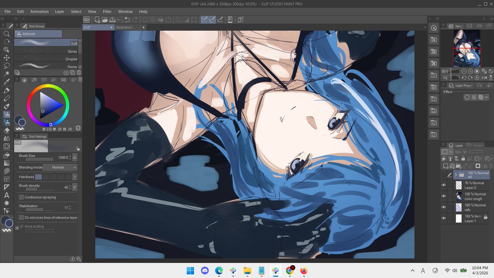This screenshot has width=494, height=278.
Task: Click the Windows Start button
Action: click(x=191, y=271)
